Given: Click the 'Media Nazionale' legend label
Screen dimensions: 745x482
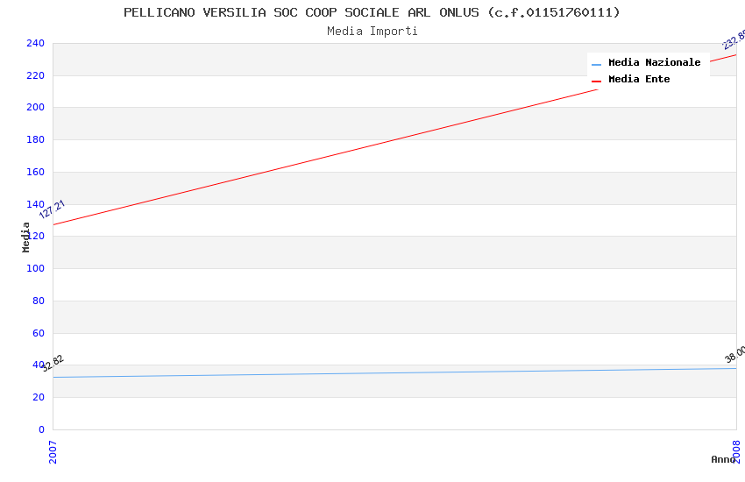Looking at the screenshot, I should (x=654, y=62).
